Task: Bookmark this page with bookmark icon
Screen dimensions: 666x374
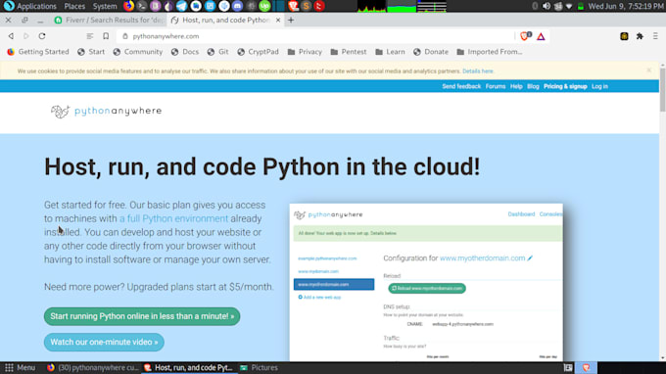Action: (106, 36)
